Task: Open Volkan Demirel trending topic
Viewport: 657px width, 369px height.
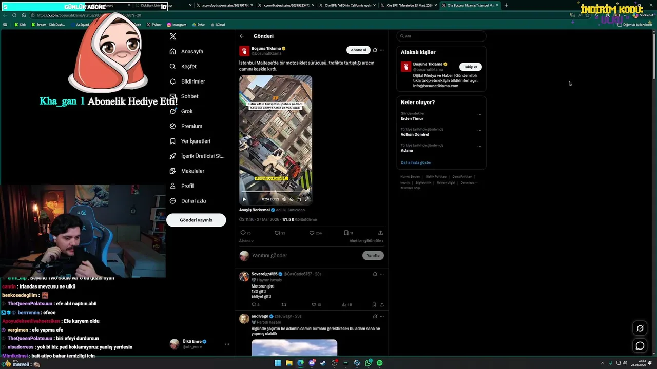Action: click(415, 135)
